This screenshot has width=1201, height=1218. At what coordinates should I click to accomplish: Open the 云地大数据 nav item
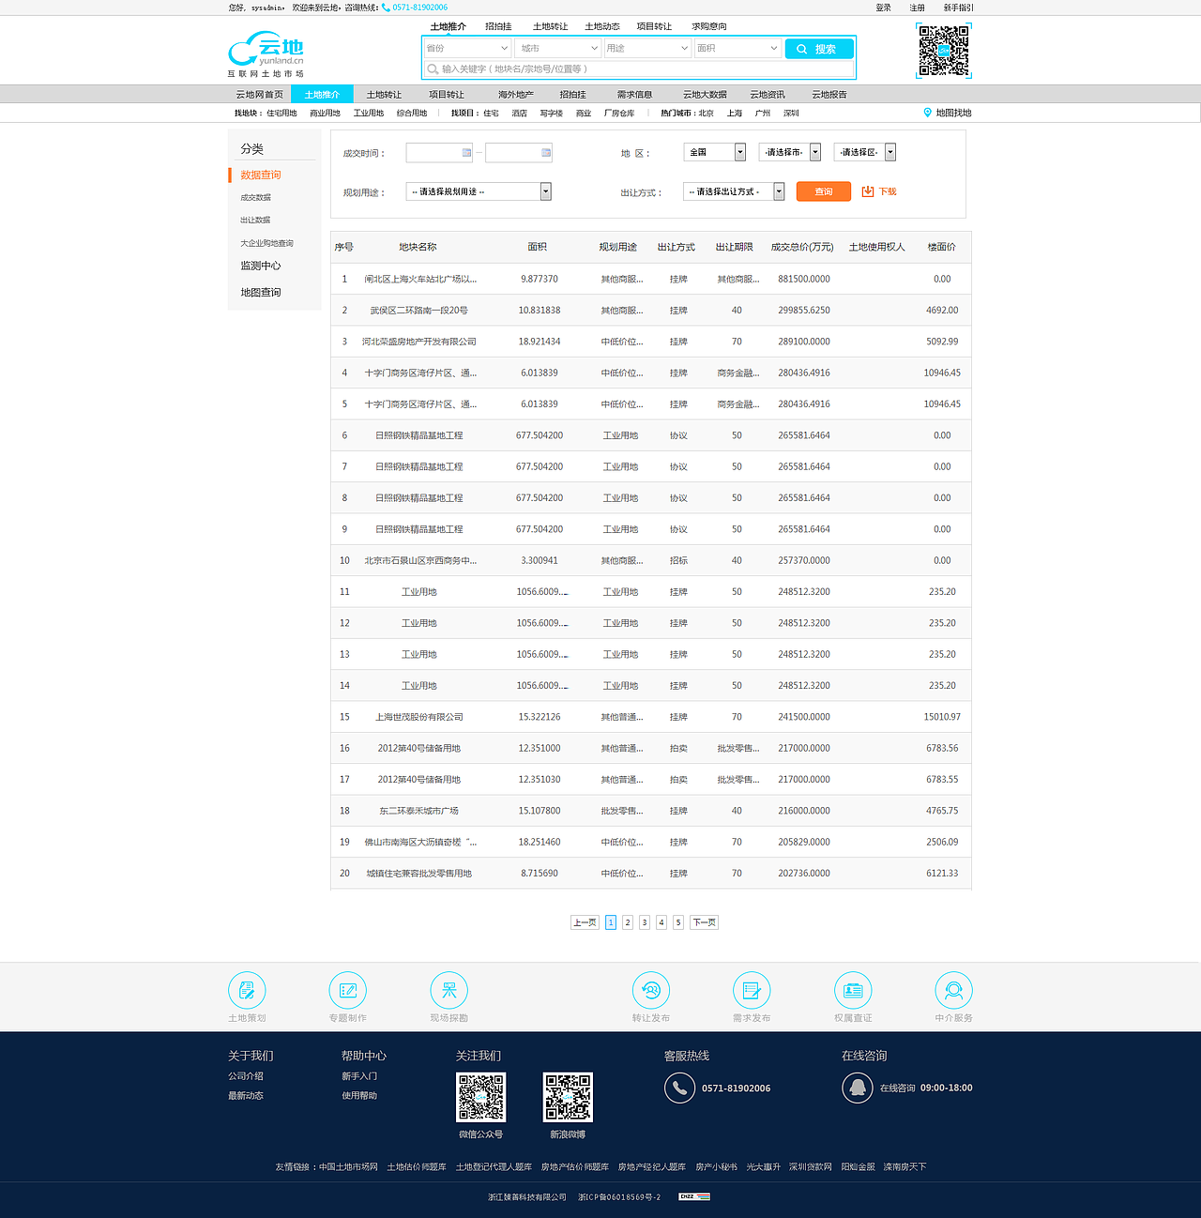705,94
